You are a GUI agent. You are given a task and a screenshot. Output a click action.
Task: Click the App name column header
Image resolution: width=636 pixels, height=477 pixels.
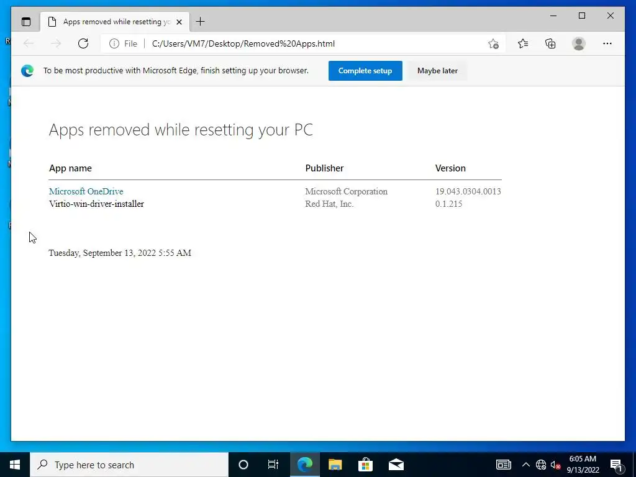point(71,168)
